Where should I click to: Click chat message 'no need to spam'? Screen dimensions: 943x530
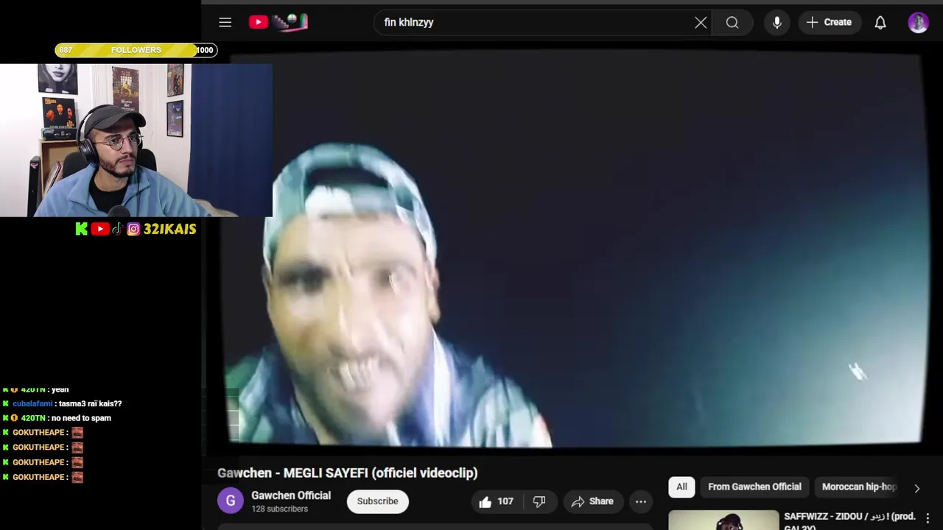pos(81,418)
